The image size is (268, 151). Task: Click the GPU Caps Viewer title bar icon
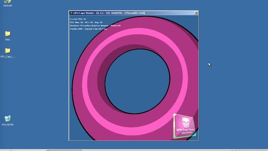(x=71, y=13)
